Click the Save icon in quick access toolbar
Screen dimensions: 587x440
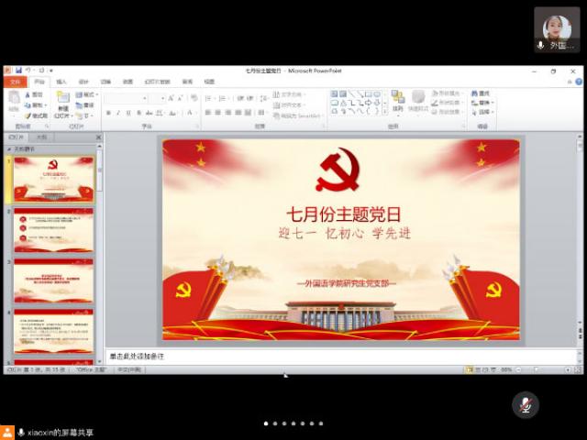tap(18, 71)
